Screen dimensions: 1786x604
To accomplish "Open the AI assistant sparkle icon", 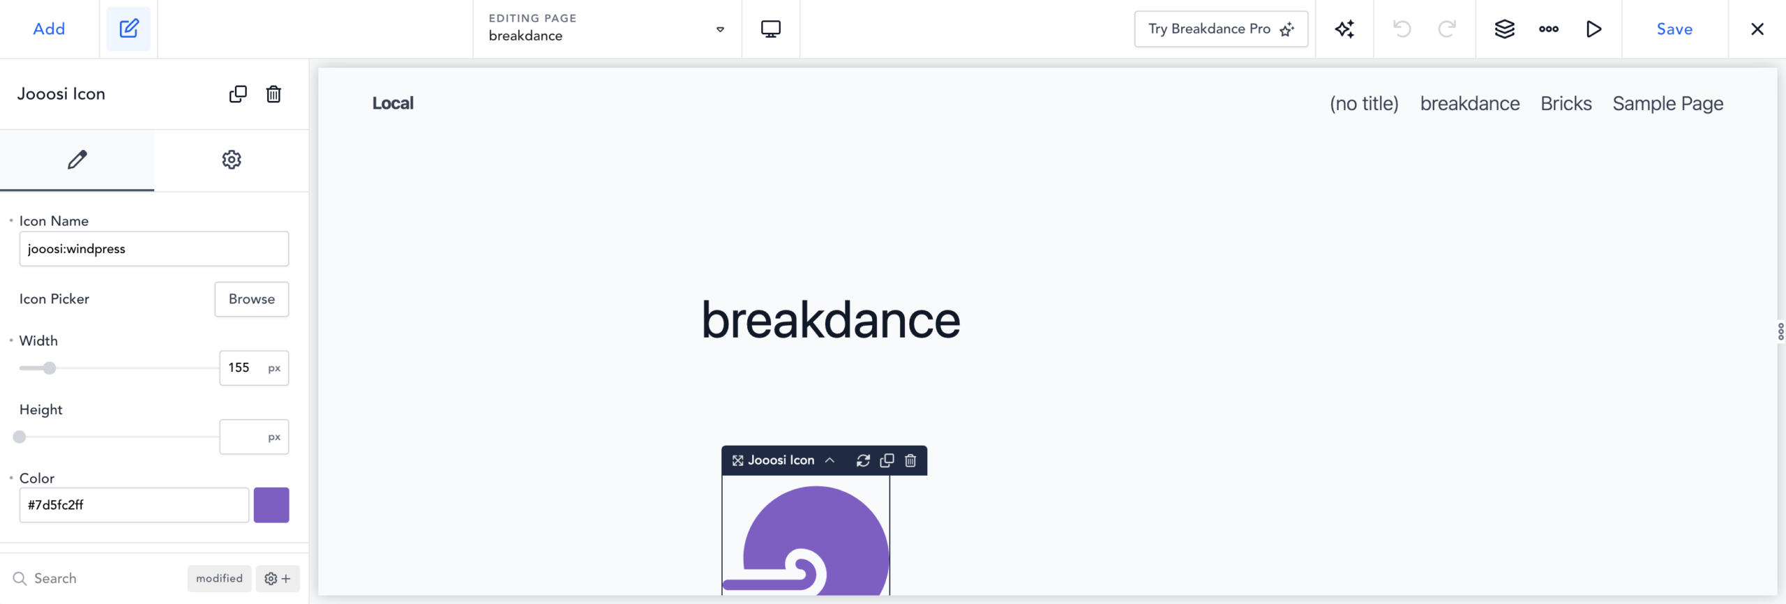I will pos(1344,29).
